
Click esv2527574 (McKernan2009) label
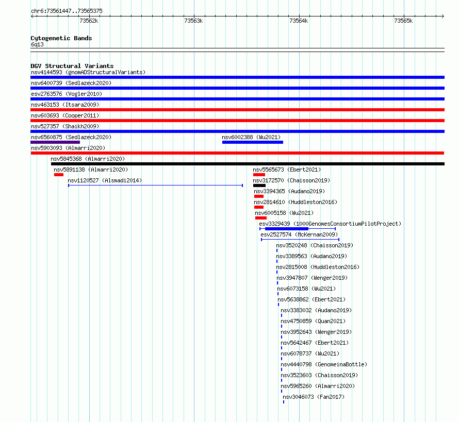point(299,234)
